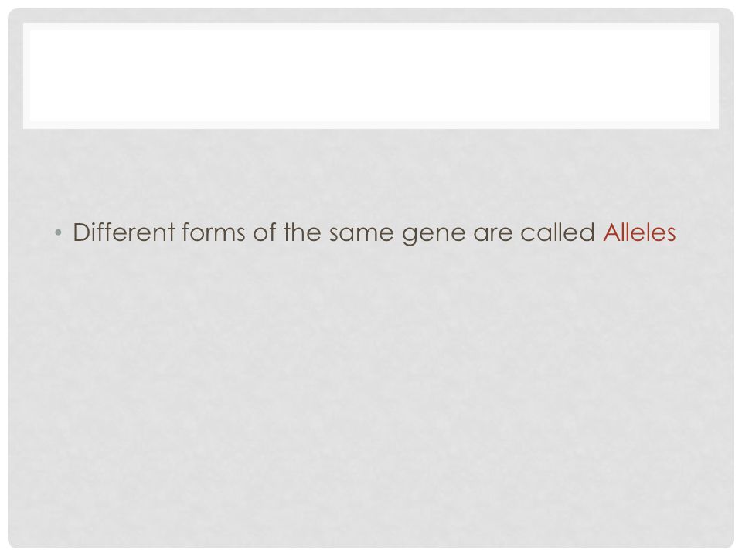
Task: Click the word forms
Action: click(213, 232)
